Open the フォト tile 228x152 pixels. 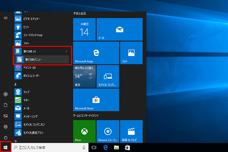pyautogui.click(x=131, y=53)
